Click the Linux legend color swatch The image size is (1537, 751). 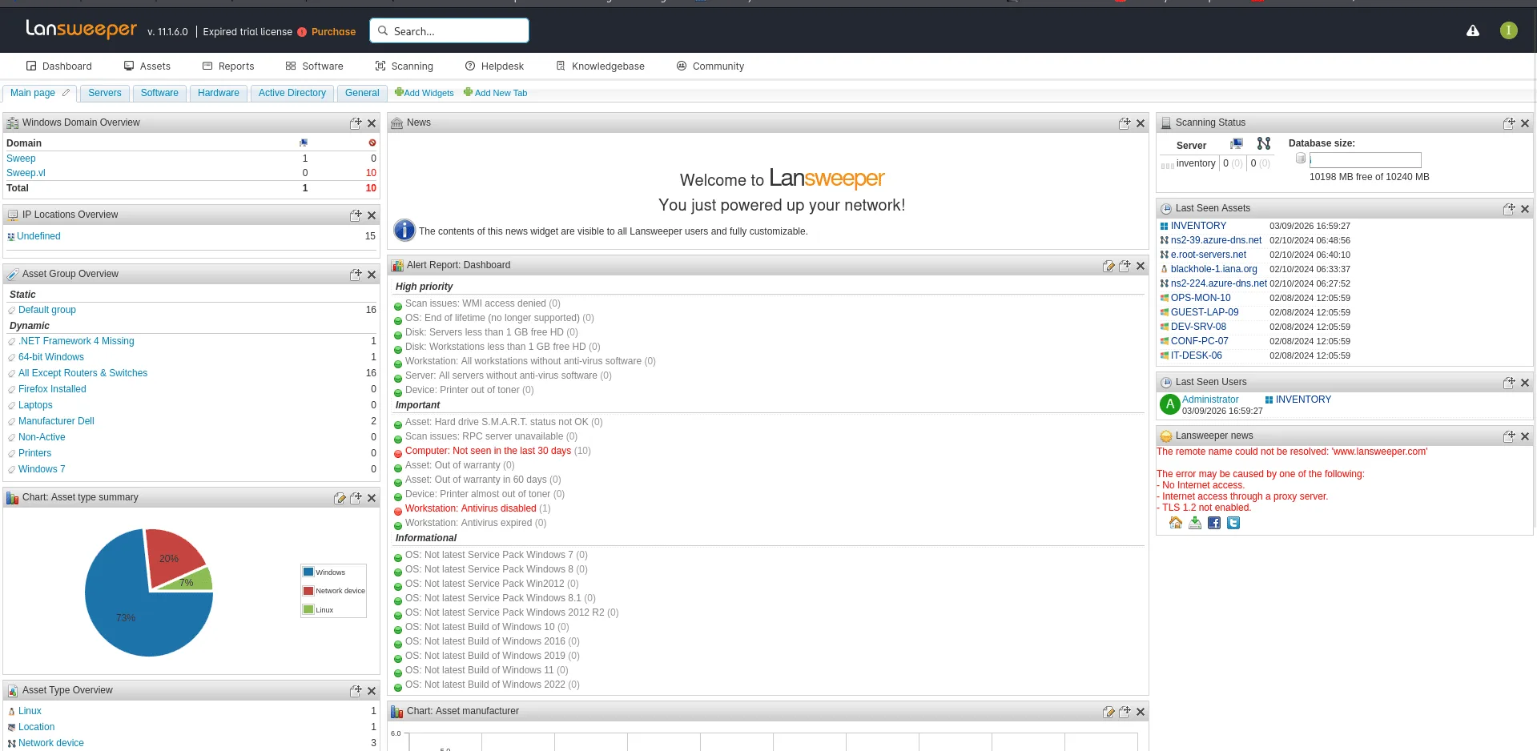pos(308,609)
